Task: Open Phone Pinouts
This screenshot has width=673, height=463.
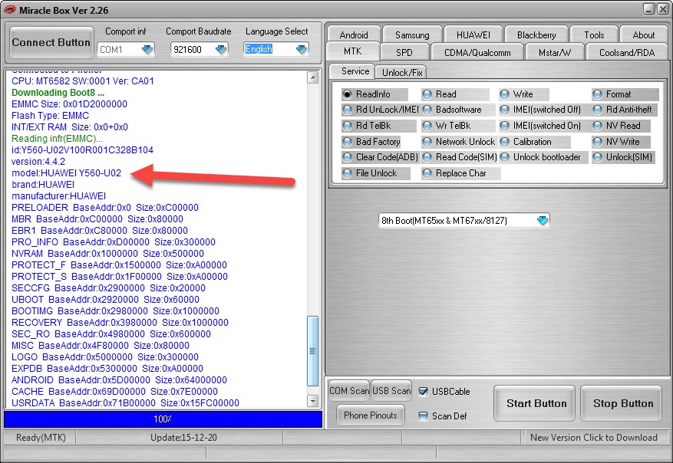Action: tap(371, 415)
